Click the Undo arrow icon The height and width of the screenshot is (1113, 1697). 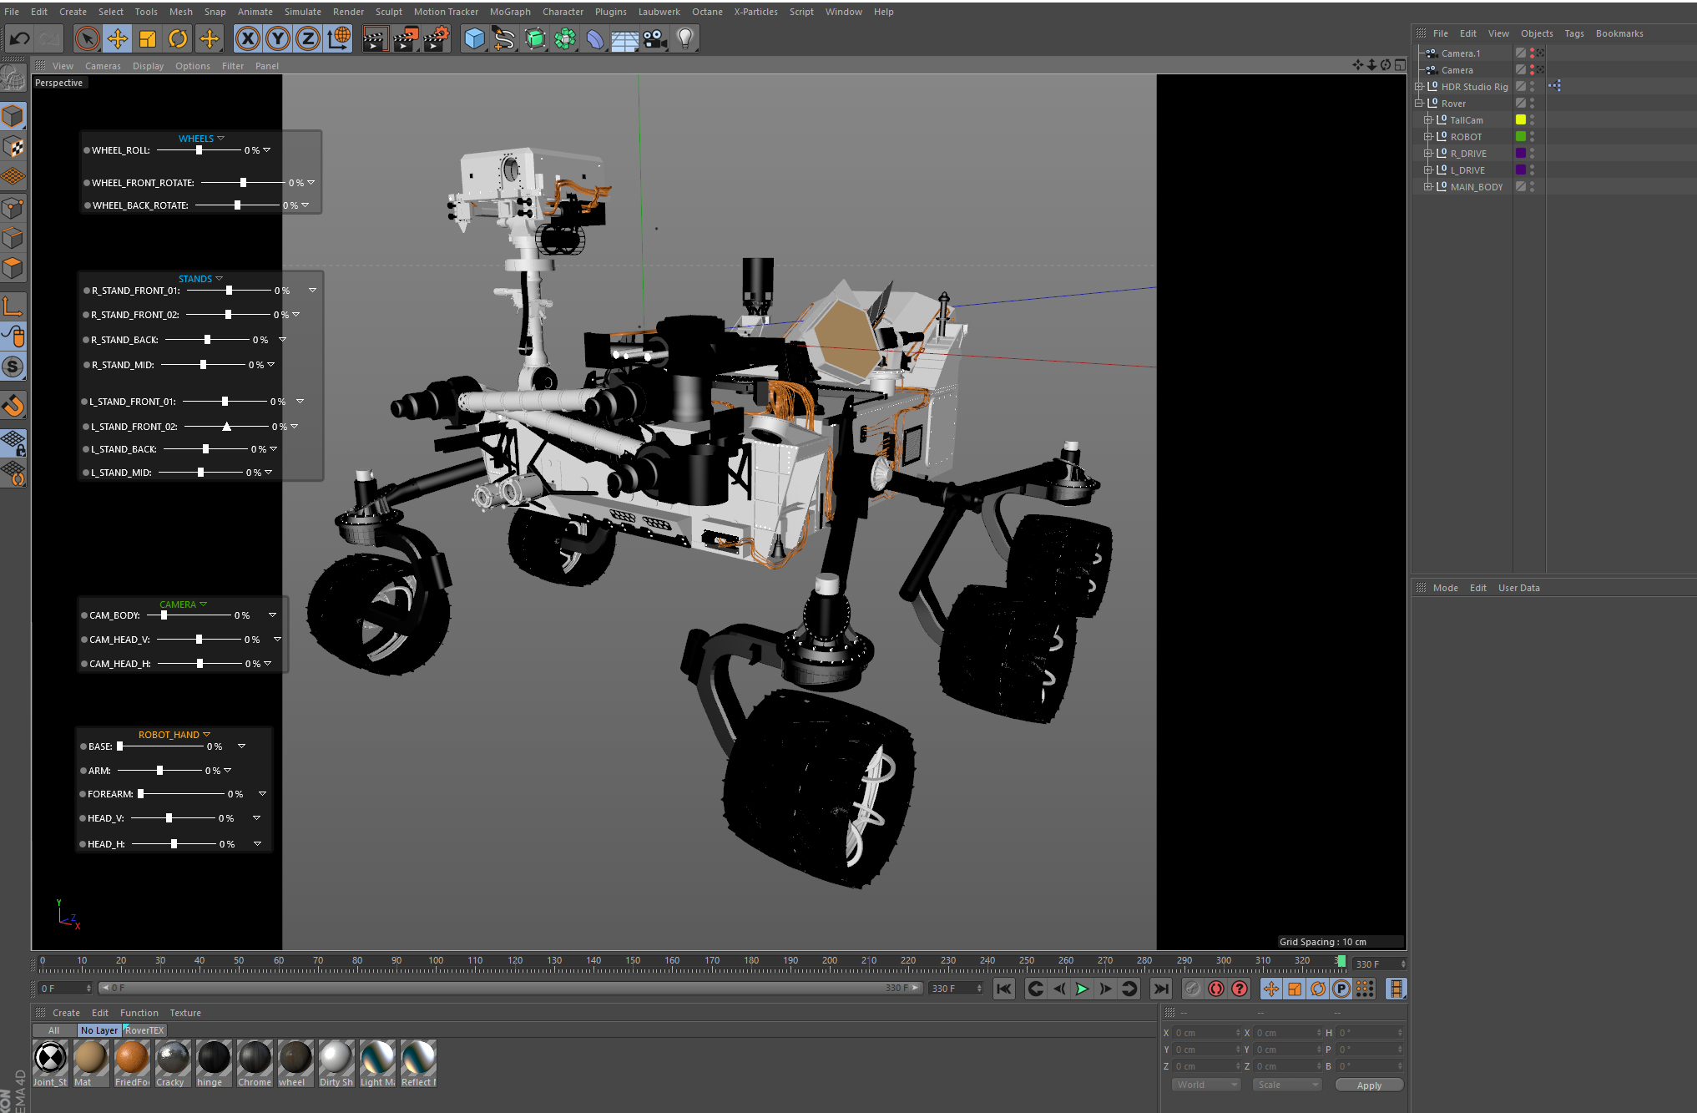click(x=20, y=39)
